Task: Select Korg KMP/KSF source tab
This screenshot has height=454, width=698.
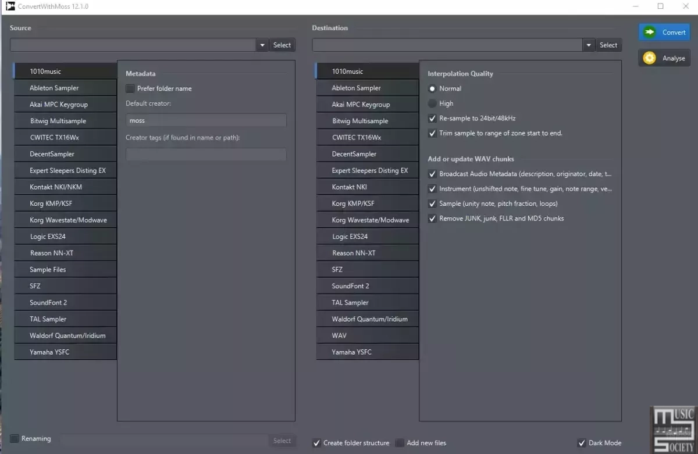Action: pos(65,203)
